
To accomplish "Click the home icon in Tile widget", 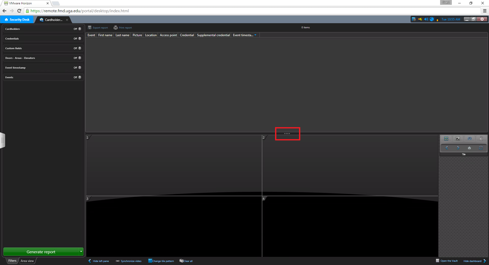I will [x=469, y=148].
